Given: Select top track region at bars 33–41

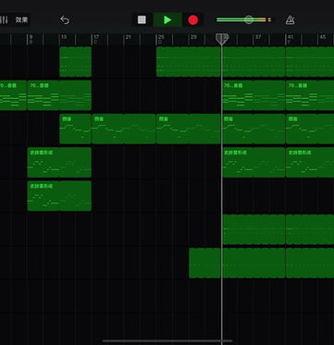Looking at the screenshot, I should tap(254, 62).
